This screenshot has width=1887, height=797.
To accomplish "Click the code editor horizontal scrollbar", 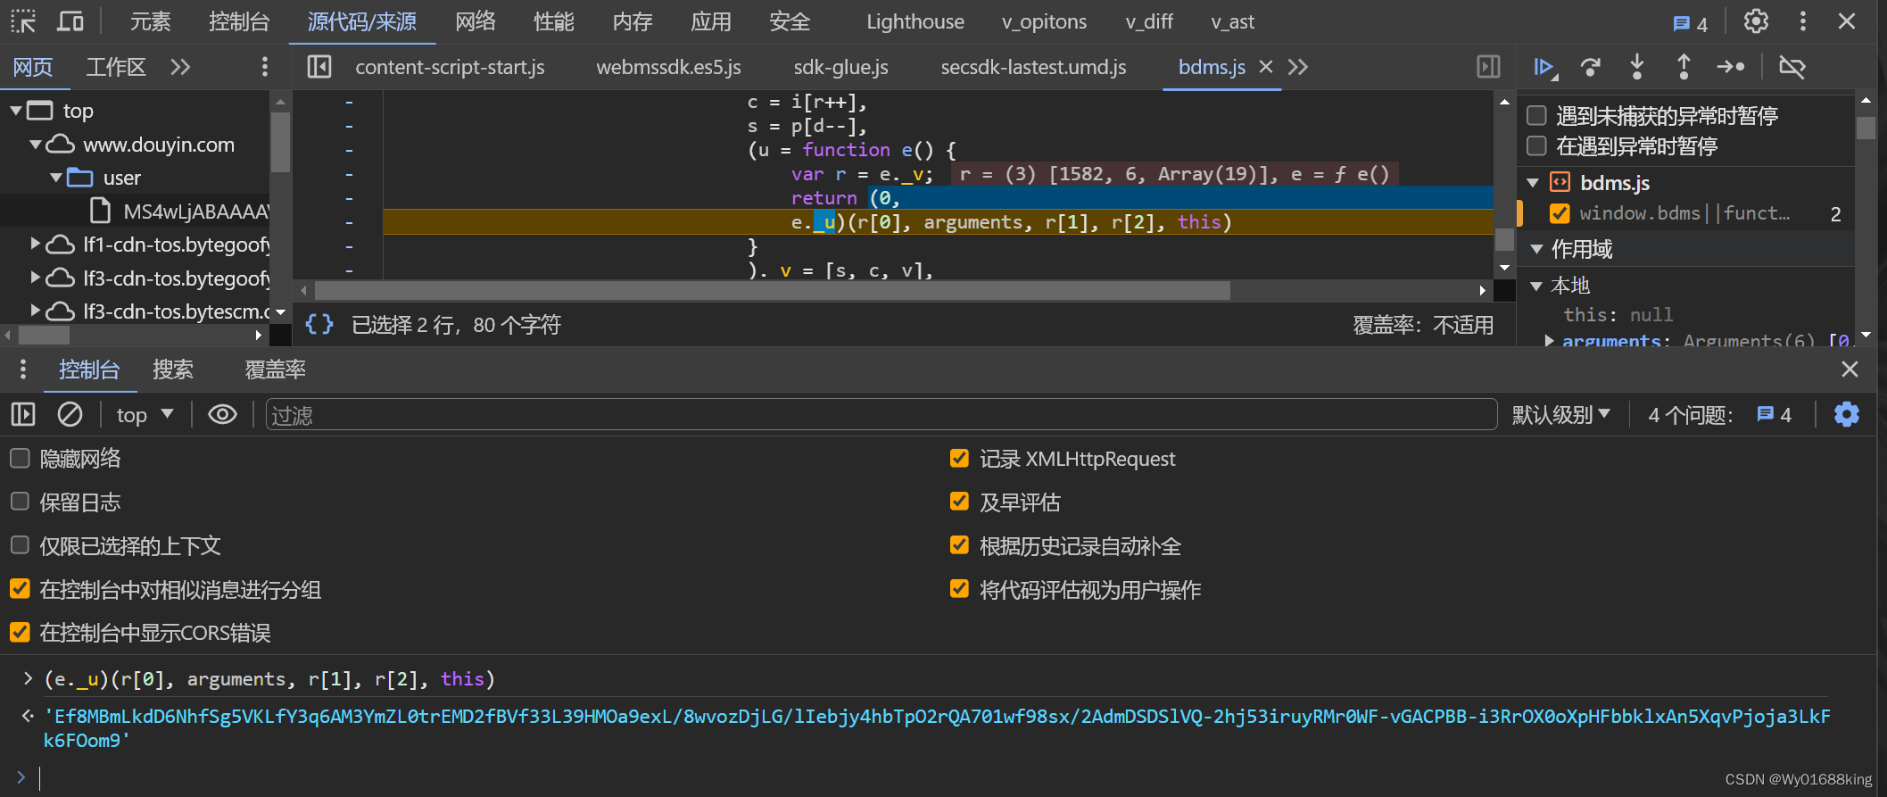I will (x=772, y=290).
